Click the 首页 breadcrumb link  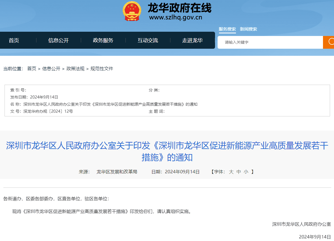(x=32, y=69)
